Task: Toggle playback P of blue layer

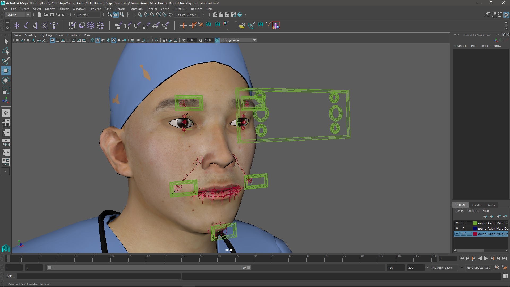Action: coord(463,229)
